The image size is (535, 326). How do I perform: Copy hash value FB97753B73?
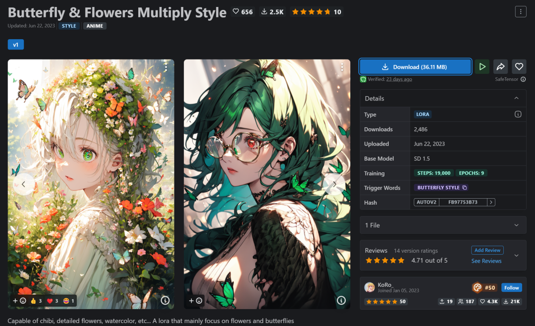(463, 202)
